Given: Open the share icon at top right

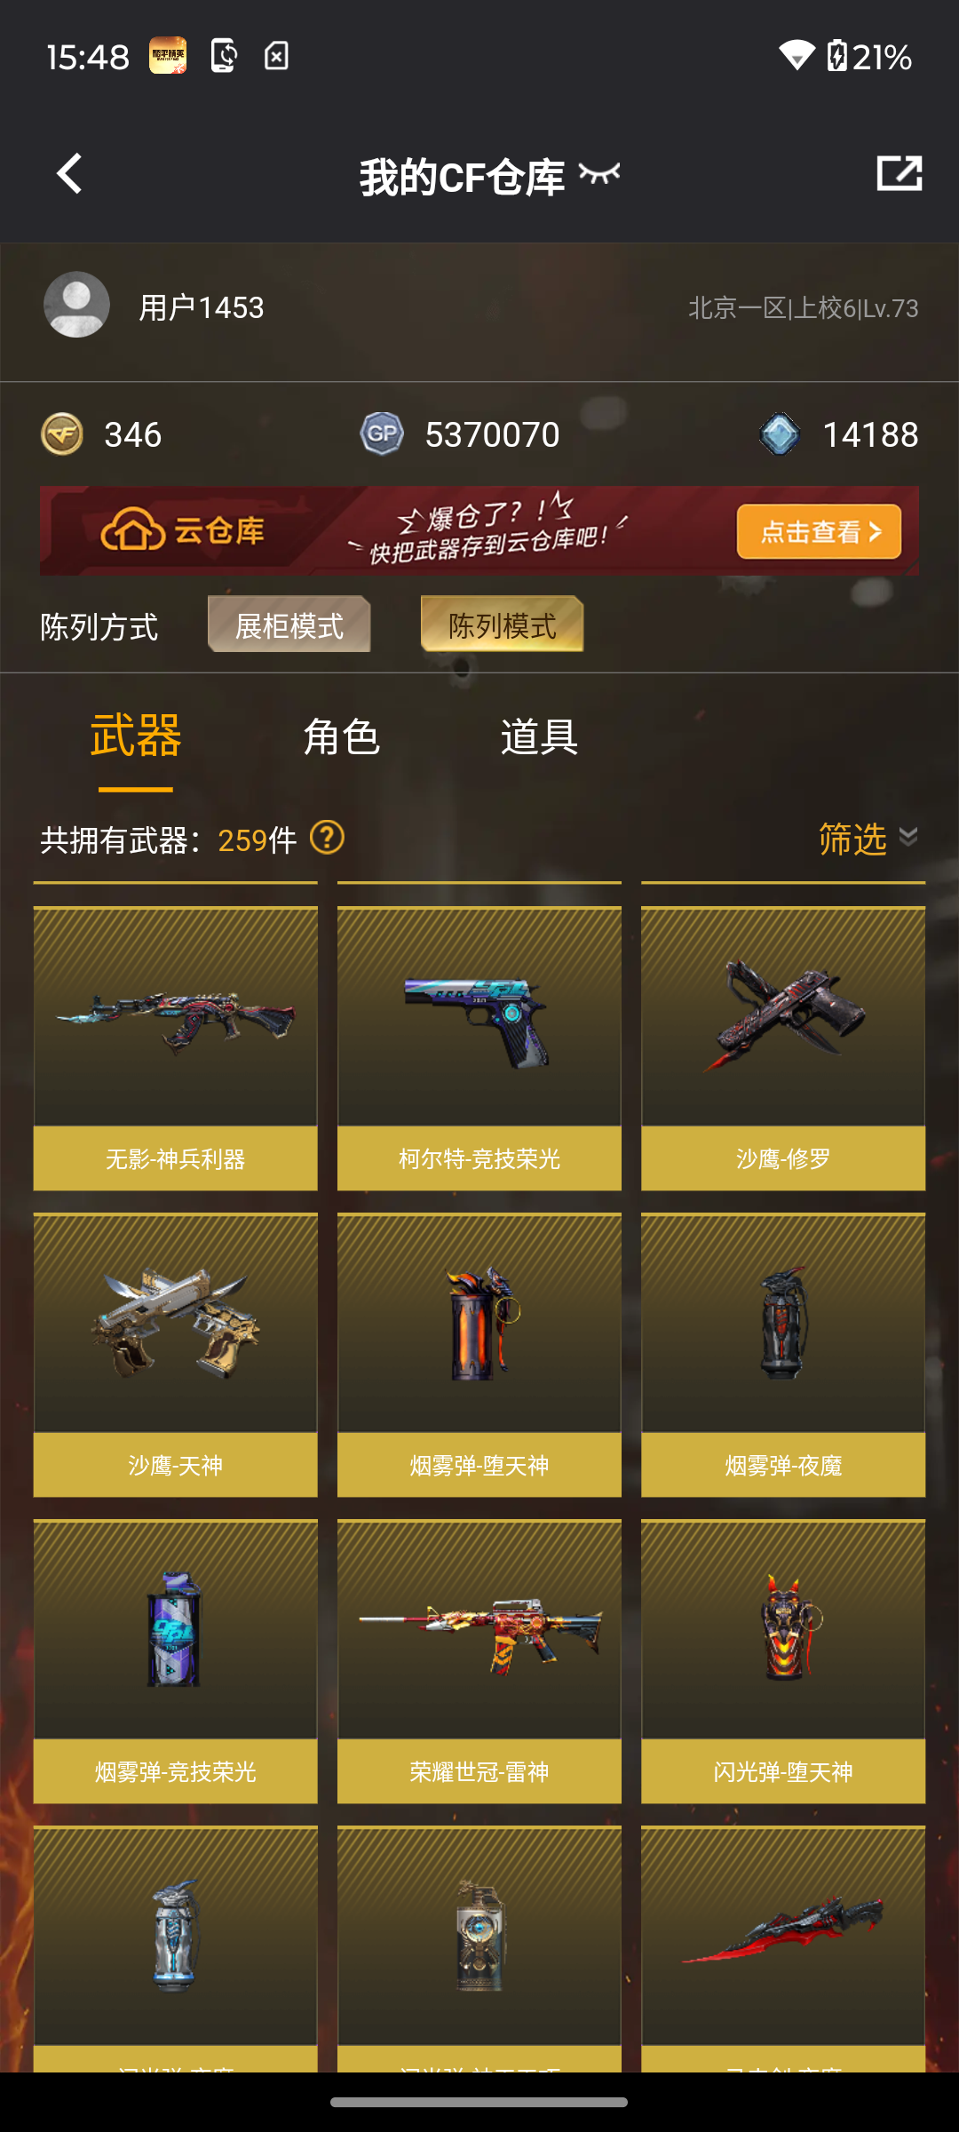Looking at the screenshot, I should 899,173.
